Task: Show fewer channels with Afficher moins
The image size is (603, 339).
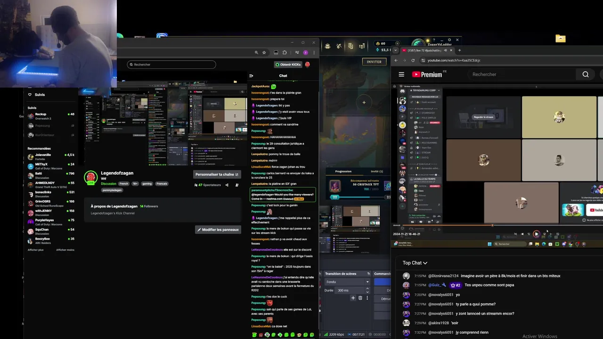Action: pos(65,250)
